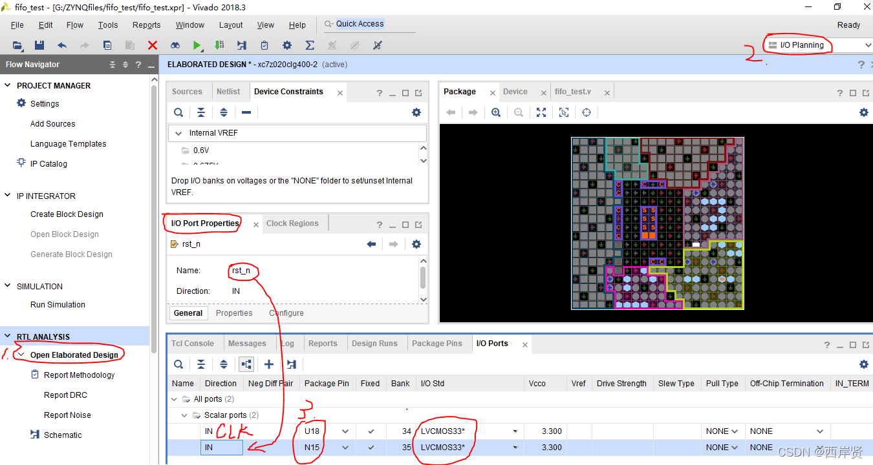Open Report DRC under RTL Analysis

(65, 395)
